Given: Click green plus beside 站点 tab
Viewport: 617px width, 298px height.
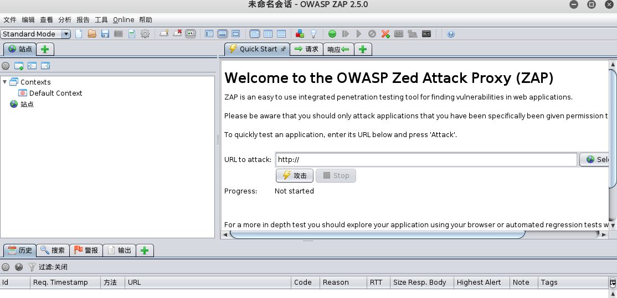Looking at the screenshot, I should tap(45, 49).
